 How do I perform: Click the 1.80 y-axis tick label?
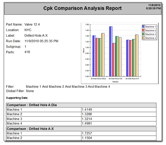[x=87, y=25]
